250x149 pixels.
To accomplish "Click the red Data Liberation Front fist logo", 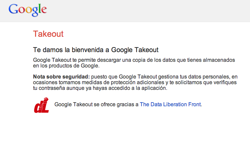I will tap(42, 104).
